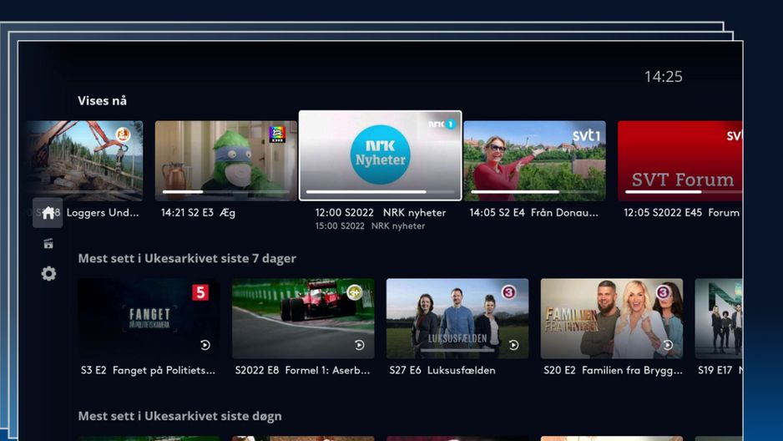
Task: Click 'Mest sett i Ukesarkivet siste døgn' heading
Action: click(x=179, y=416)
